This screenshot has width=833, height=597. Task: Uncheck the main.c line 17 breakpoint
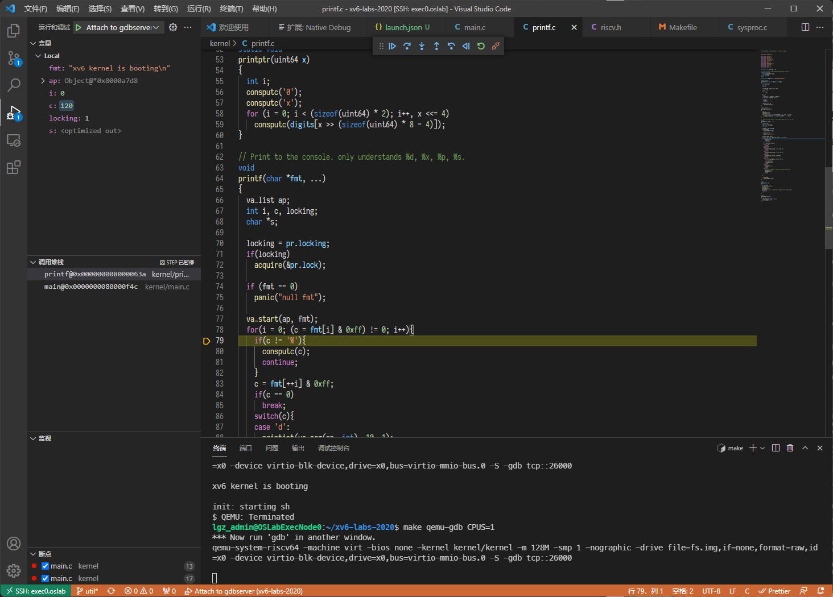tap(46, 579)
